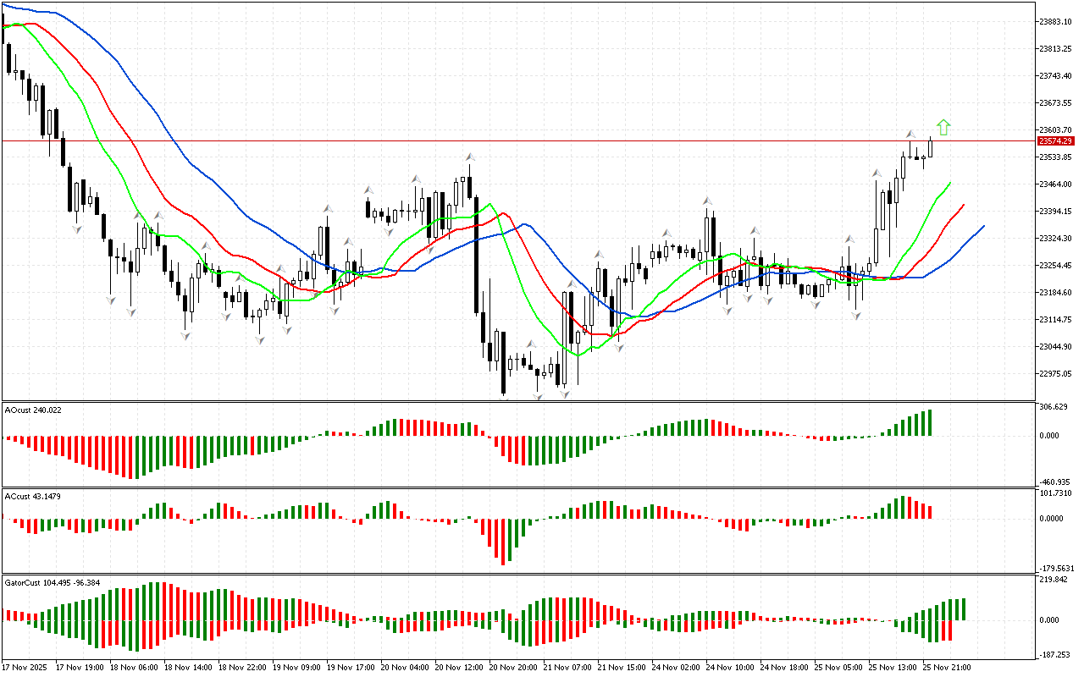Select the tallest green AOcust bar at right
The width and height of the screenshot is (1084, 677).
pos(930,422)
